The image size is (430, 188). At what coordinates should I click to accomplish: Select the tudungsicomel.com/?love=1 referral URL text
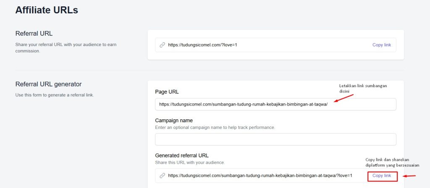[x=205, y=45]
